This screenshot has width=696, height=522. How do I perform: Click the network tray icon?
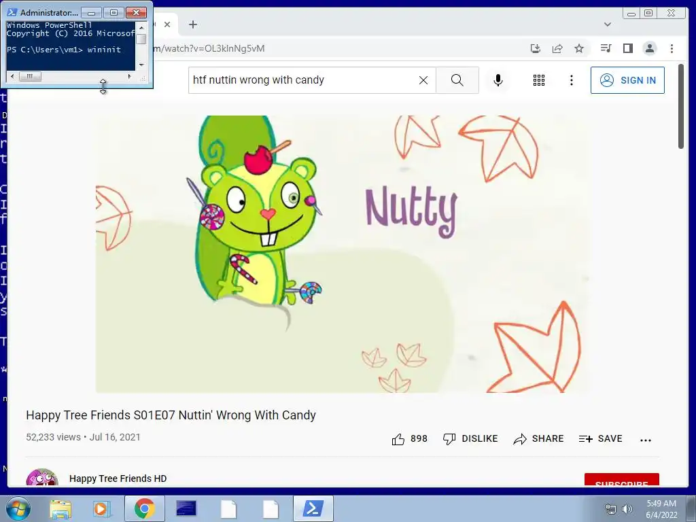[x=611, y=509]
